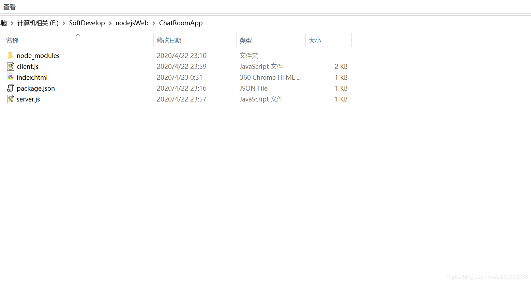Viewport: 531px width, 283px height.
Task: Select the client.js script file icon
Action: pyautogui.click(x=11, y=66)
